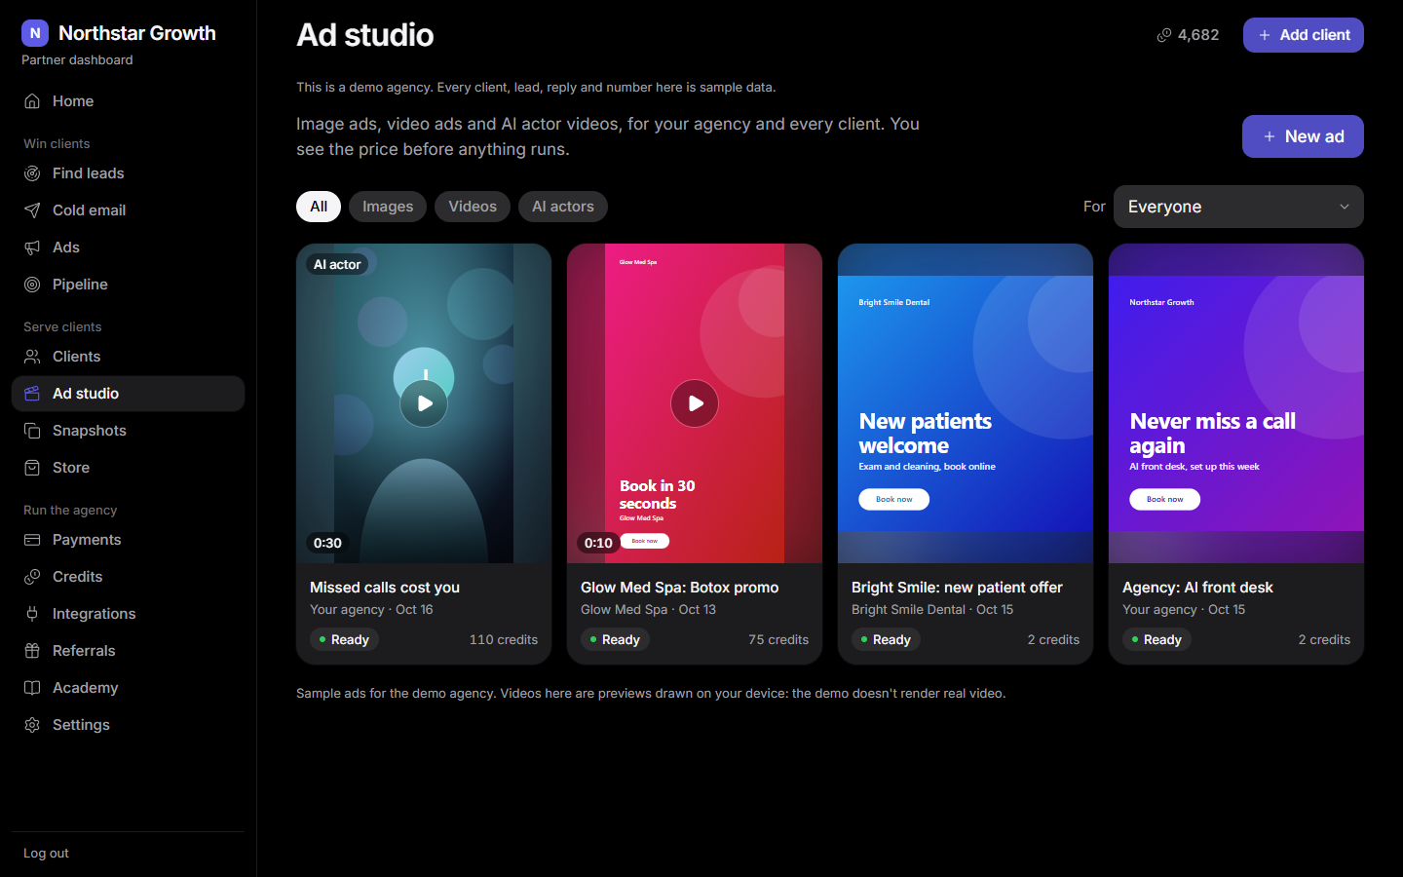Click the Cold email paper plane icon

tap(32, 210)
